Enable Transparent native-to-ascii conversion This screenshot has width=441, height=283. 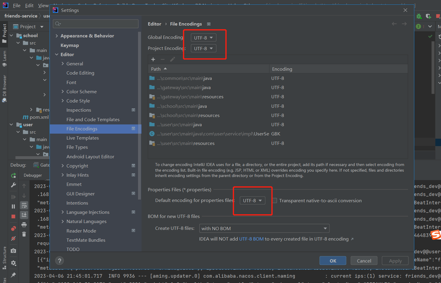click(x=274, y=200)
